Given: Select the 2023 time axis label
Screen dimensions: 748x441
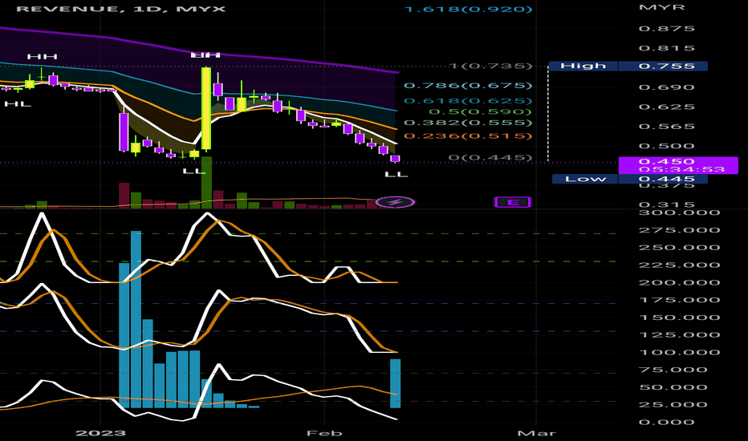Looking at the screenshot, I should pos(100,433).
